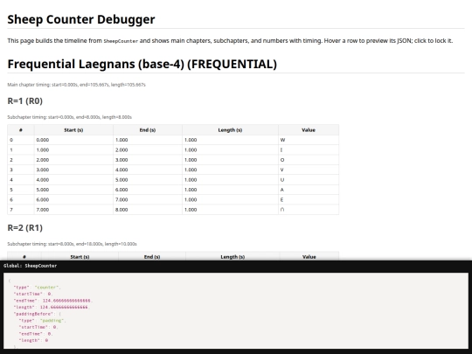Lock the row with value W
472x354 pixels.
(x=173, y=140)
